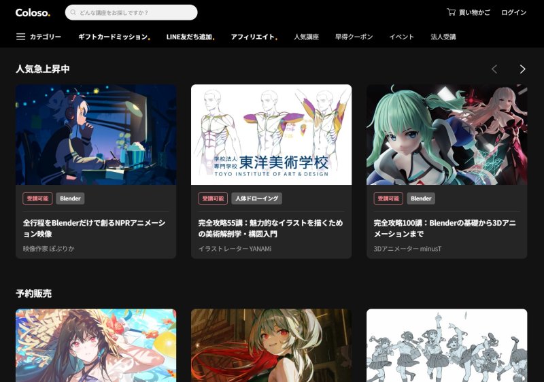Click the search magnifier icon

tap(73, 12)
